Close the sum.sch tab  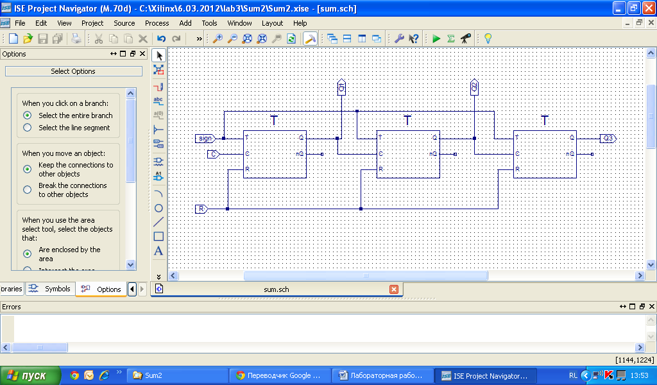point(394,289)
